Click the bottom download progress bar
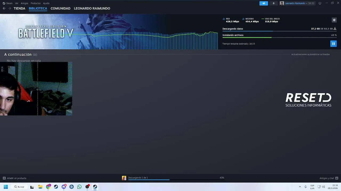341x191 pixels. coord(176,180)
